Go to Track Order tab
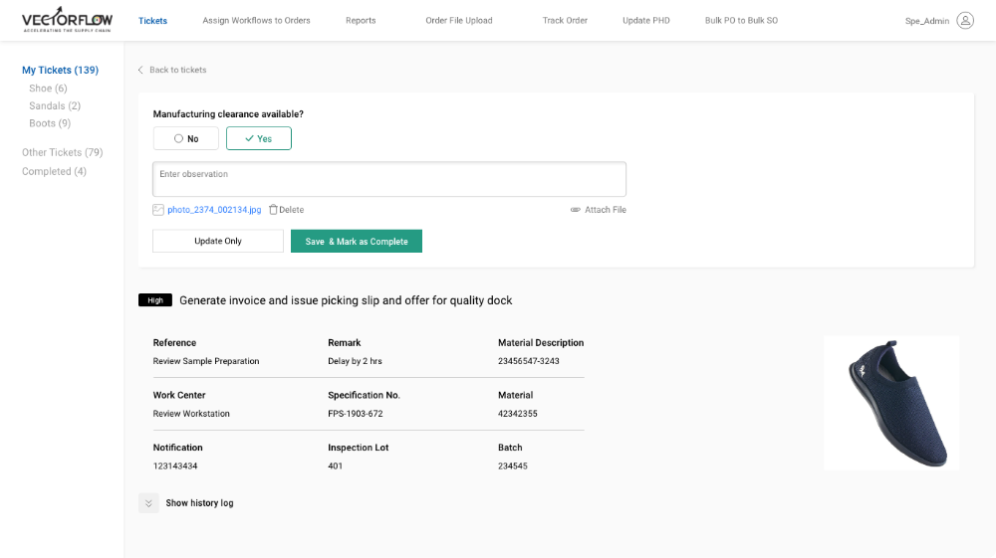 pos(565,21)
